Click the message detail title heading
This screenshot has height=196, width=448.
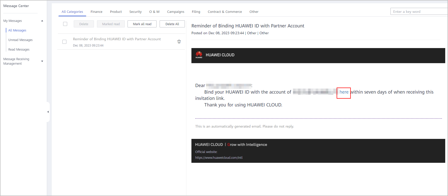coord(248,26)
